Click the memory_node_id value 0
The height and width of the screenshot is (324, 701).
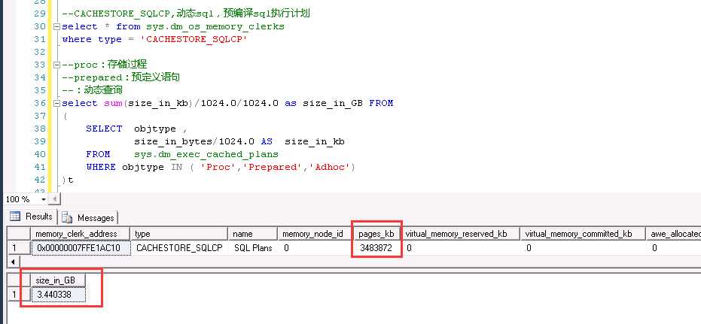[315, 248]
